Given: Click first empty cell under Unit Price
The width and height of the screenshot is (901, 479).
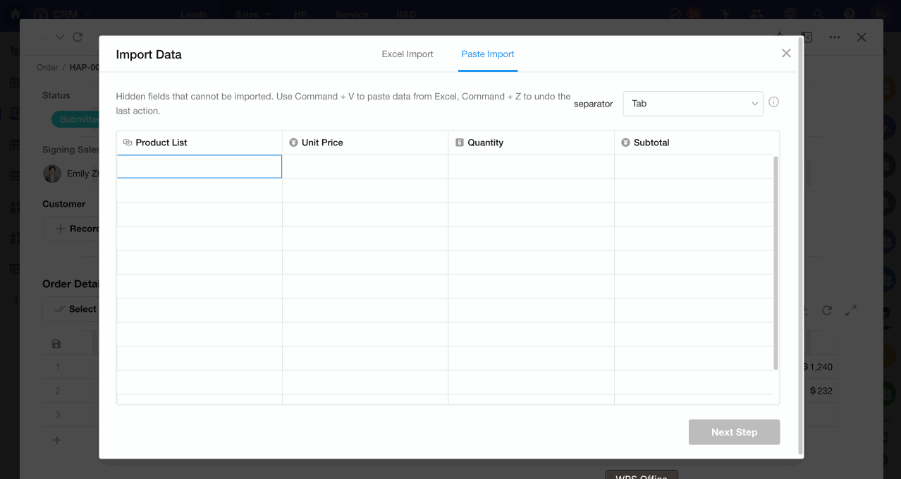Looking at the screenshot, I should pyautogui.click(x=365, y=167).
